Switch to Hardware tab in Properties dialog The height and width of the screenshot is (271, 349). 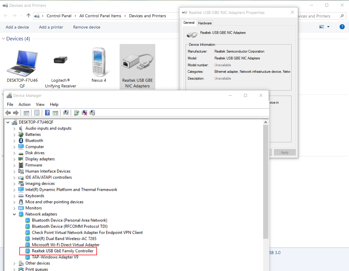205,23
